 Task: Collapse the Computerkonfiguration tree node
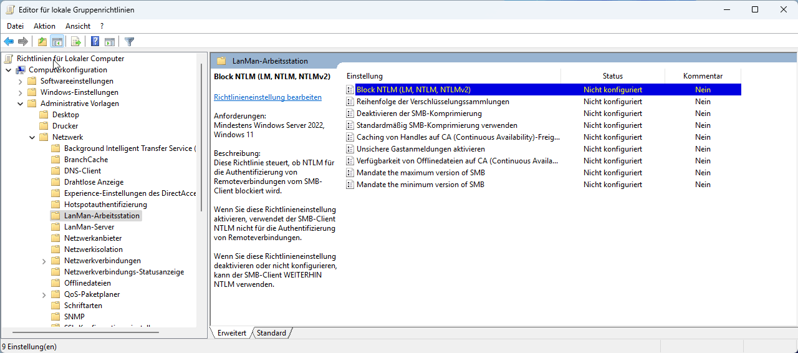pyautogui.click(x=8, y=70)
